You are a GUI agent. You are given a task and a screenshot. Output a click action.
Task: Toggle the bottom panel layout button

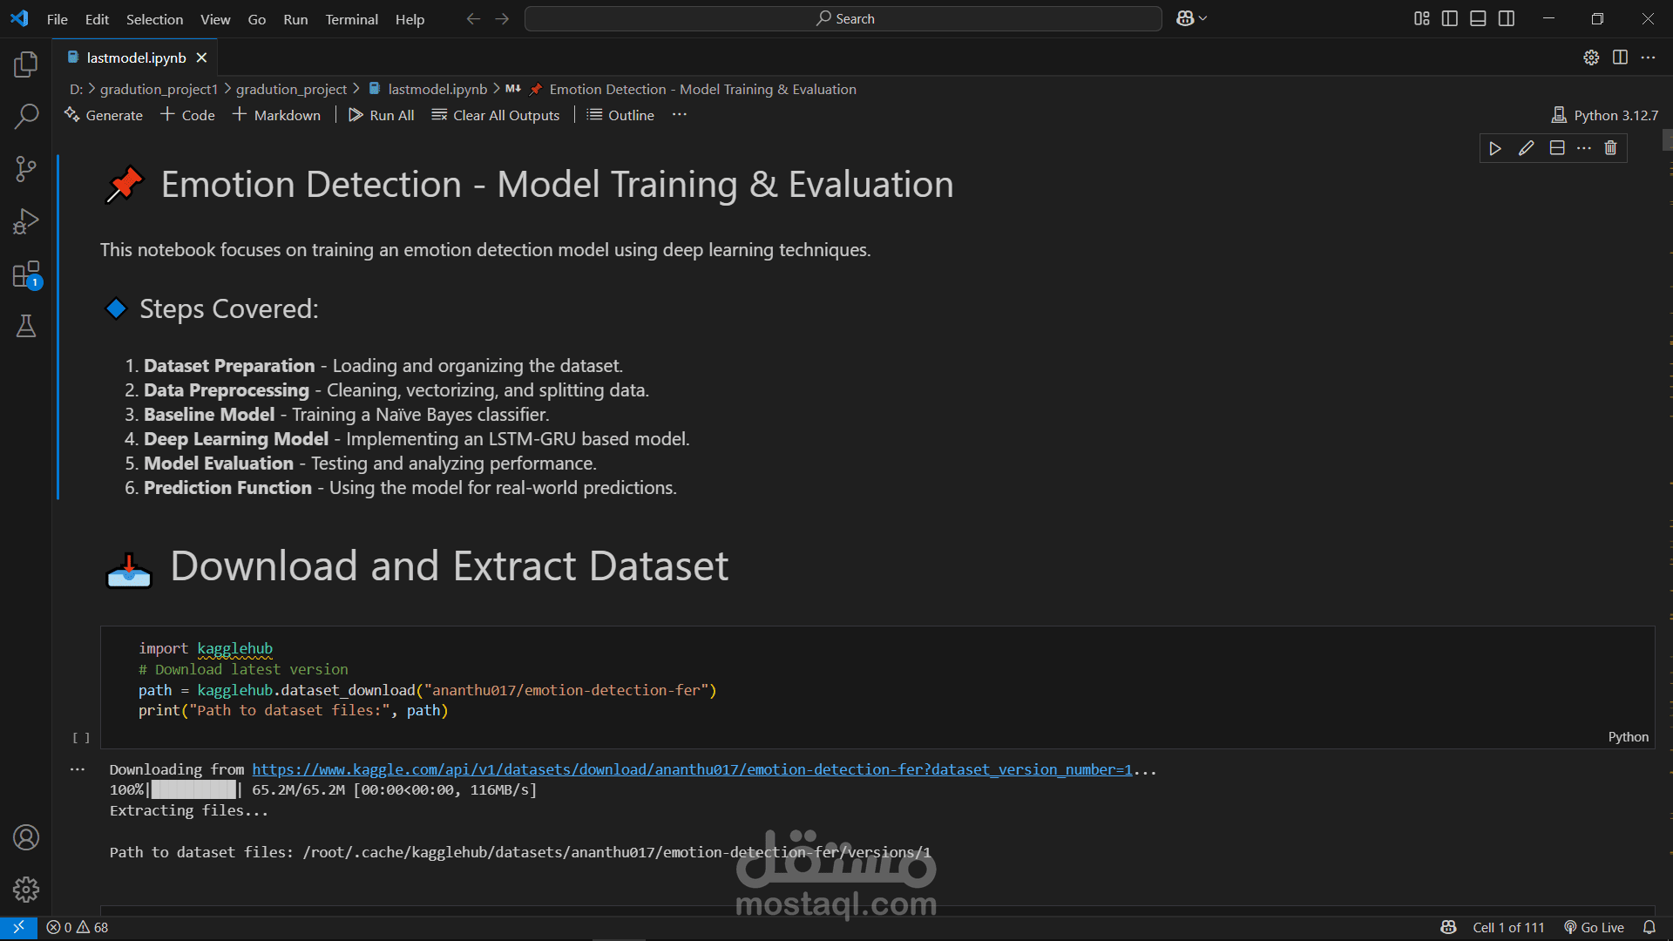click(1478, 18)
